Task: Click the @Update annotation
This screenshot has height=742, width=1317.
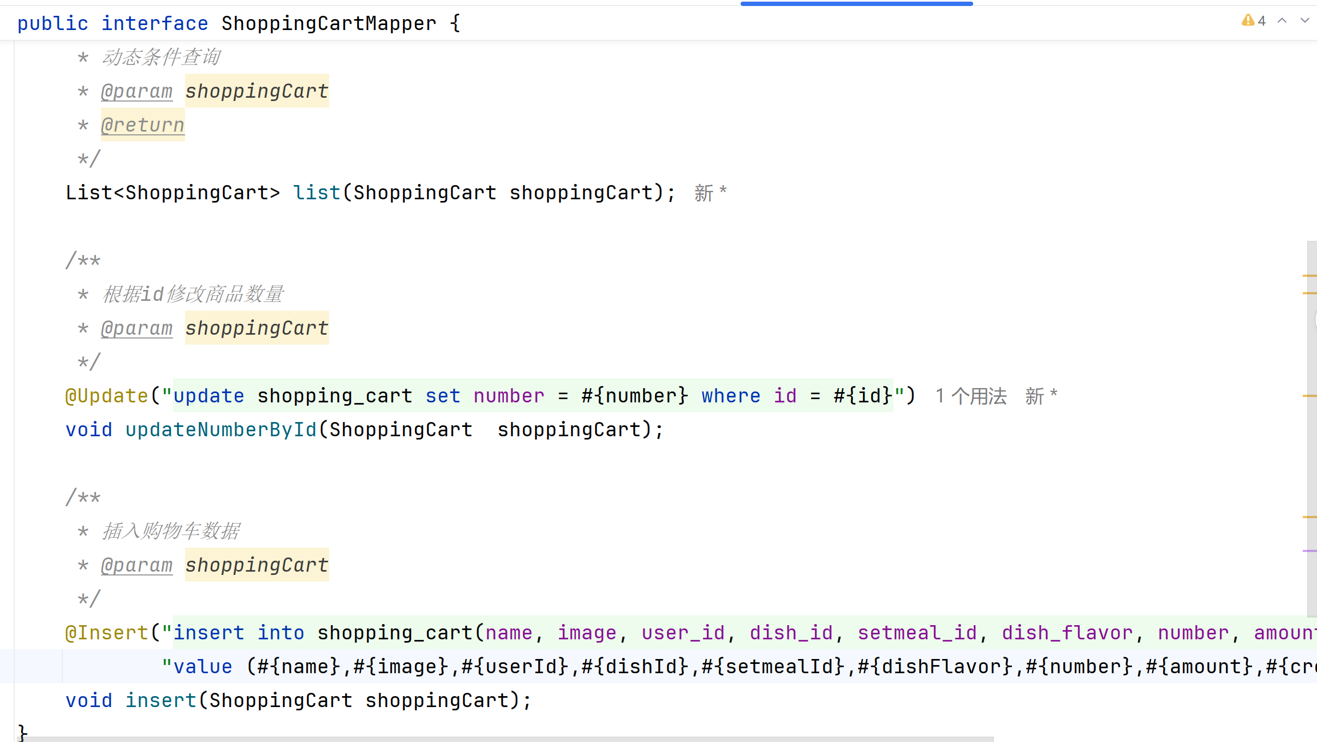Action: pos(106,396)
